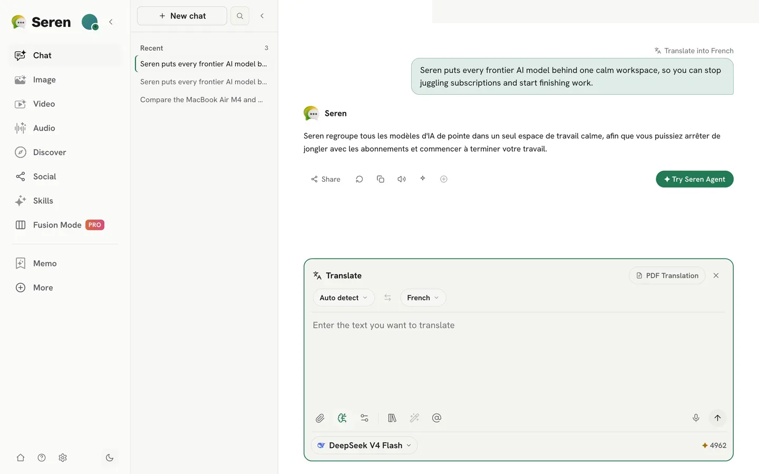The width and height of the screenshot is (759, 474).
Task: Send the message with up arrow button
Action: tap(717, 418)
